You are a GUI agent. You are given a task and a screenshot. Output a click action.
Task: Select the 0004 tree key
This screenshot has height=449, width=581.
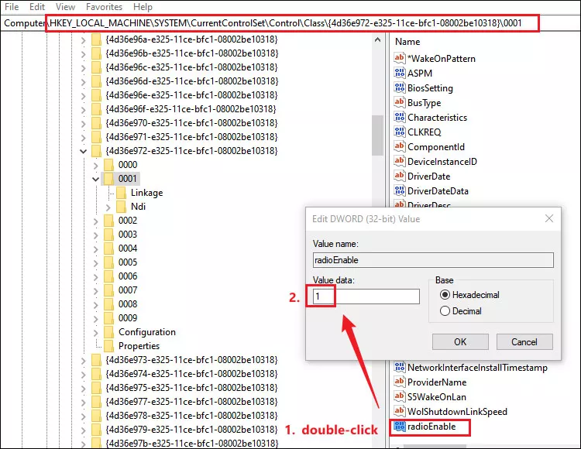pyautogui.click(x=128, y=248)
